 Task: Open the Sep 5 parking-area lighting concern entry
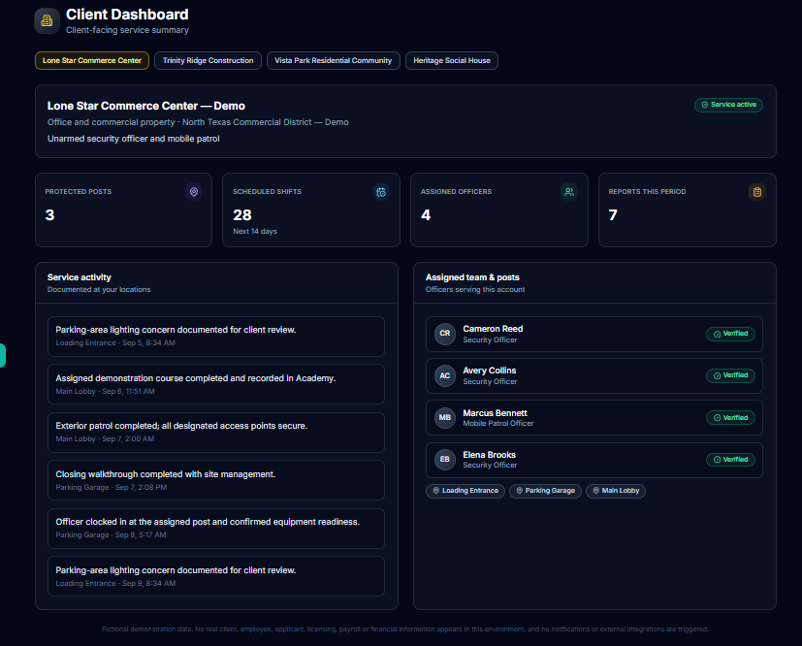point(216,337)
